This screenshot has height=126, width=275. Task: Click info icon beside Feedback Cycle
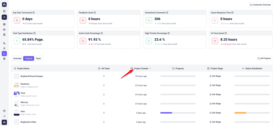[x=95, y=13]
